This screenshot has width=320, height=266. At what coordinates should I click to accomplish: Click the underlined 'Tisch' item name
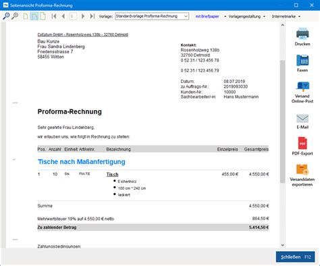pos(112,174)
